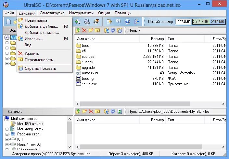The image size is (229, 159).
Task: Click the gear icon in image pane toolbar
Action: [113, 30]
